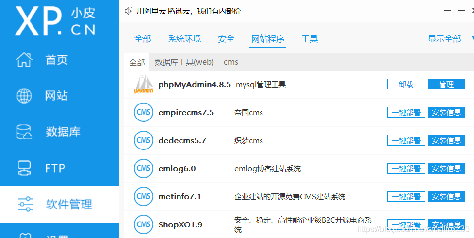
Task: Click 安装信息 for dedecms5.7
Action: point(446,140)
